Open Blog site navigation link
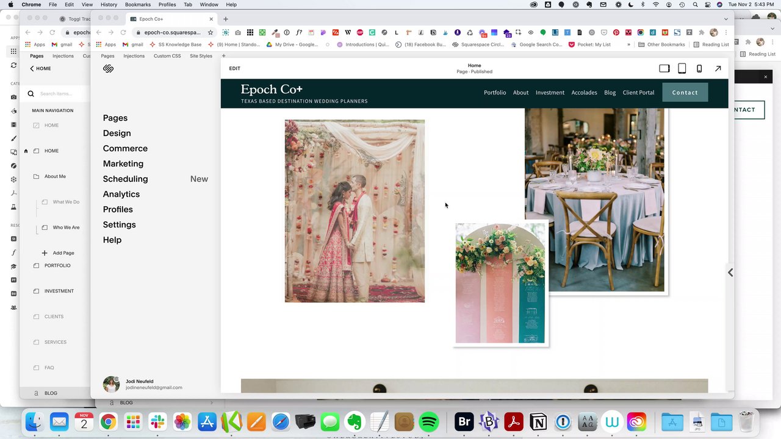The image size is (781, 439). [x=610, y=93]
